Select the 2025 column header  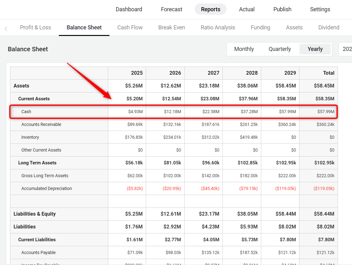(x=137, y=73)
